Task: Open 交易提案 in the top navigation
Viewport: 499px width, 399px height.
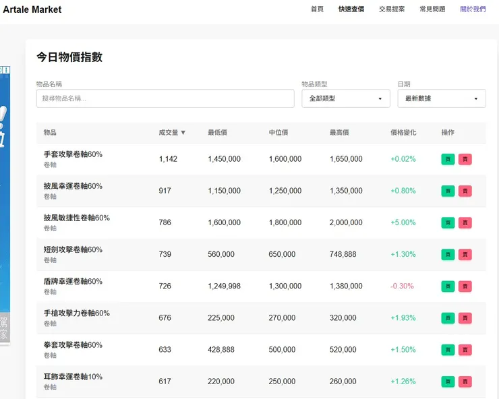Action: pos(391,9)
